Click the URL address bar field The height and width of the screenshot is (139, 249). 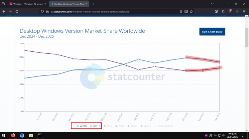110,11
